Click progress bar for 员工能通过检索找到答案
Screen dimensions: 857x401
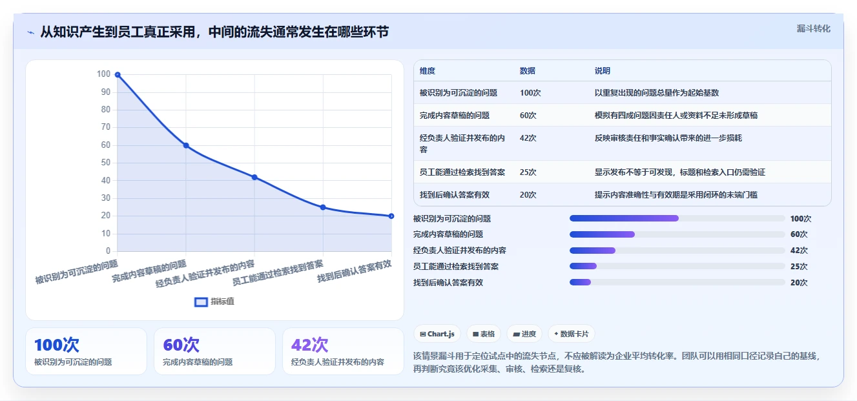coord(677,266)
